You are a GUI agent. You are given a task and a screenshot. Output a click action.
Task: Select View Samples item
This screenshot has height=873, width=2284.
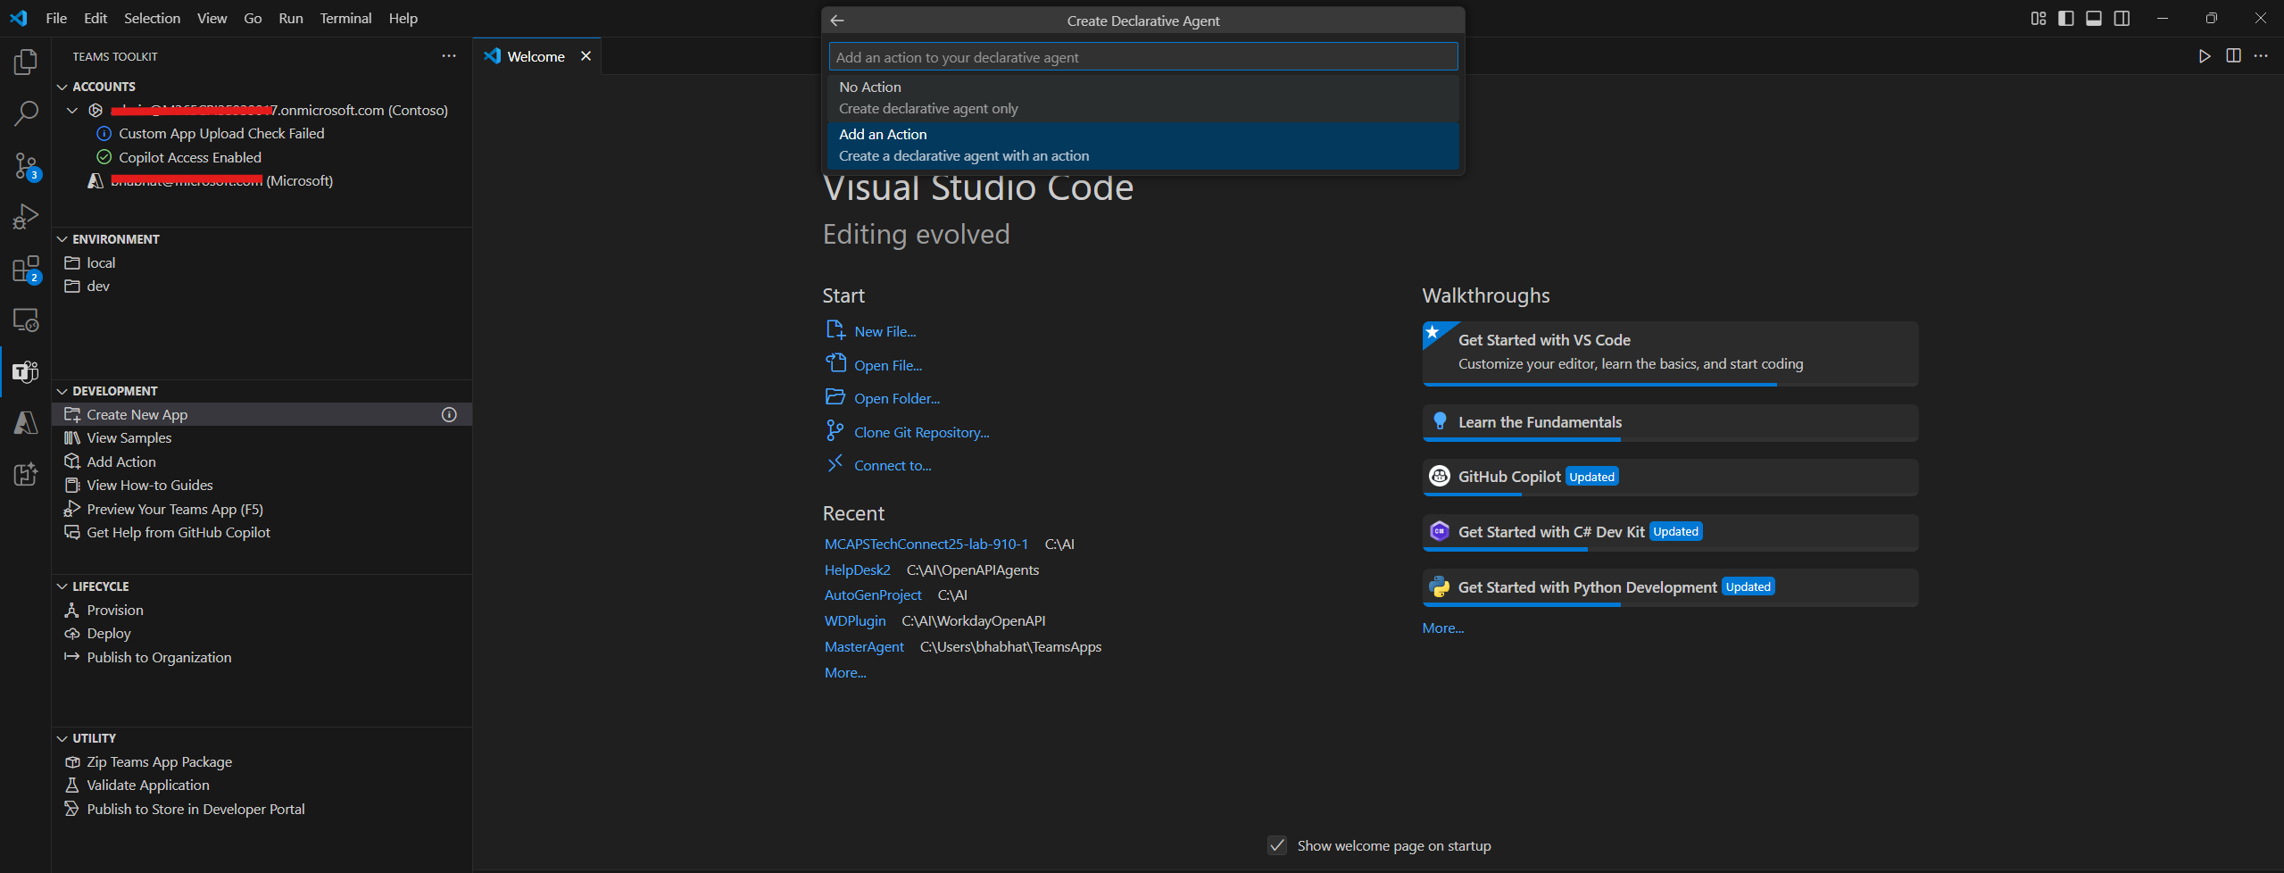129,437
